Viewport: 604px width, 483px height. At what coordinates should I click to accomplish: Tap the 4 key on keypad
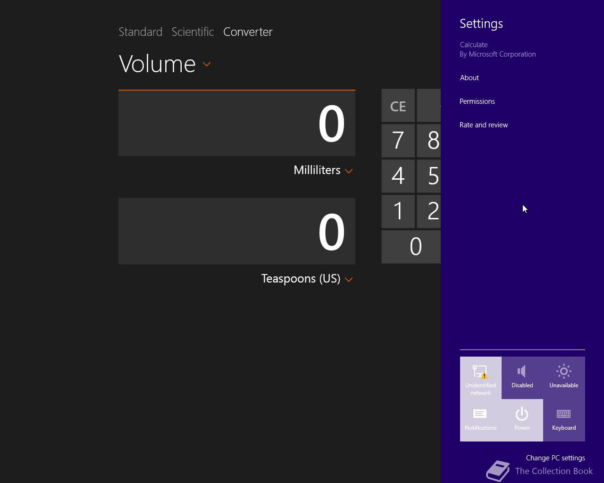coord(398,176)
